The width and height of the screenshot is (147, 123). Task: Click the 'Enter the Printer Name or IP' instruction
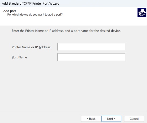[x=66, y=31]
